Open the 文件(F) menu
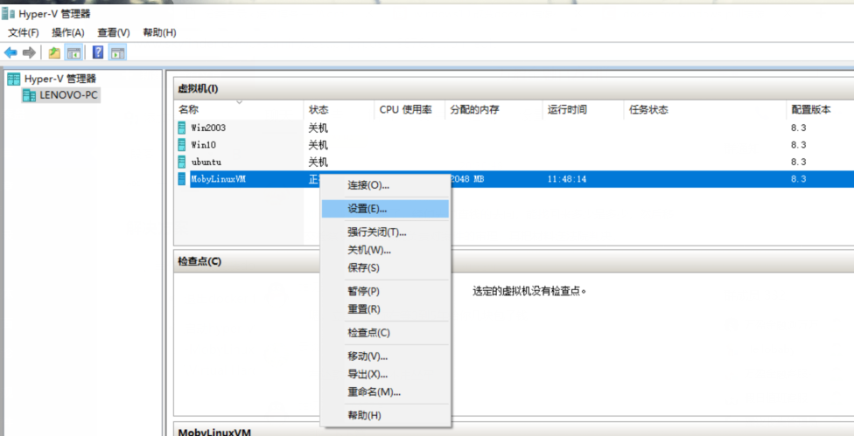 pos(24,32)
